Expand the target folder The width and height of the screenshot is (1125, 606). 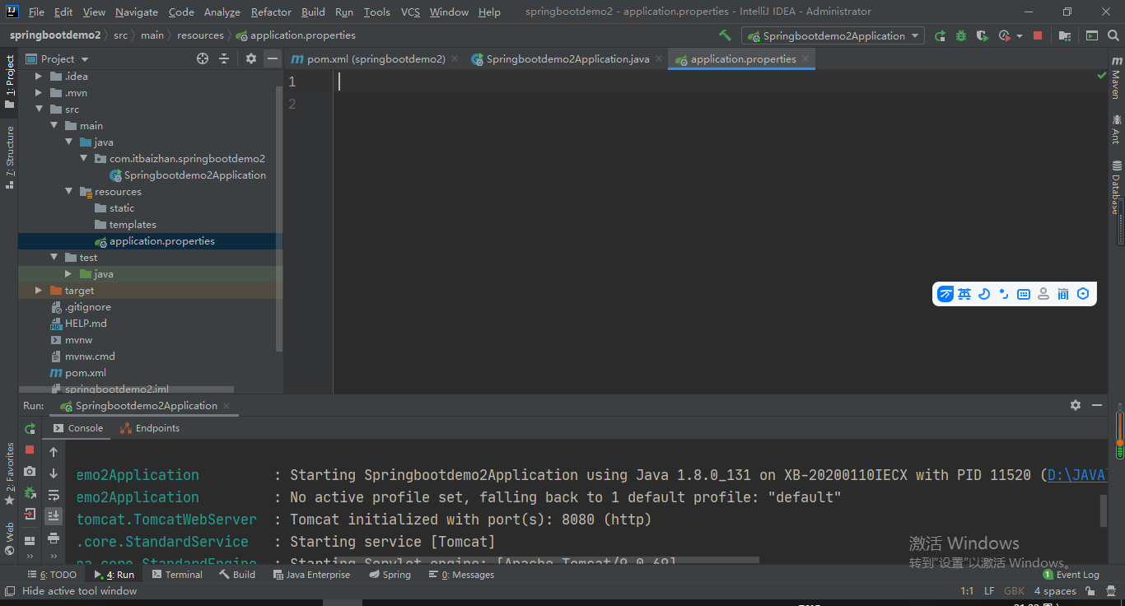pyautogui.click(x=39, y=290)
